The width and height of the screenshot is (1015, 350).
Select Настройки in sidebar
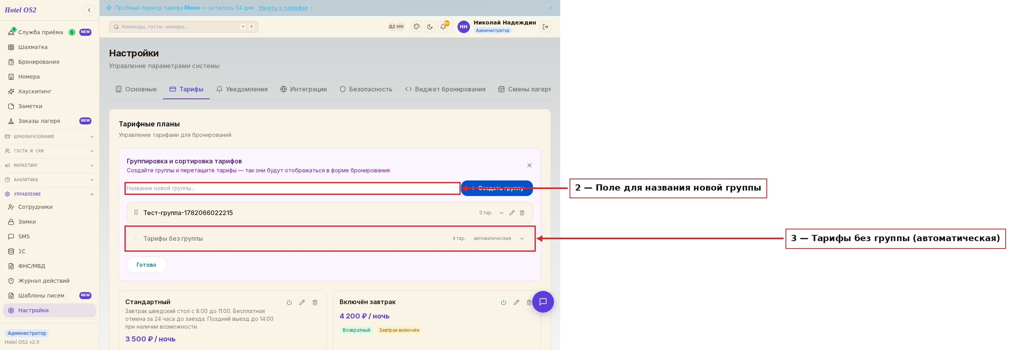coord(49,310)
